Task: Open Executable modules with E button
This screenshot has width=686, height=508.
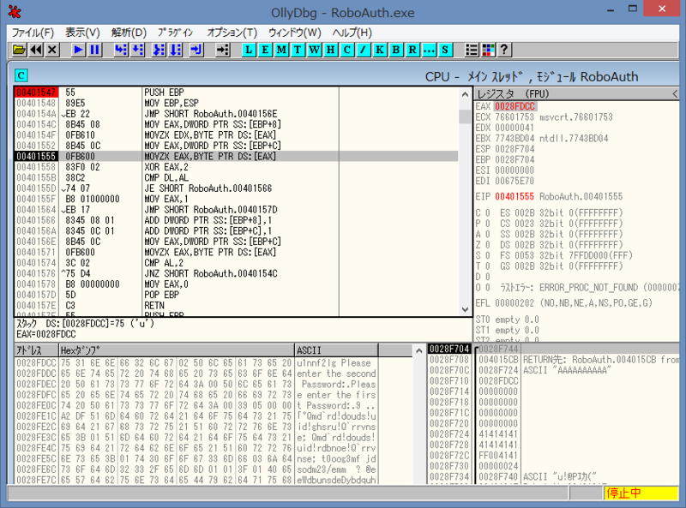Action: coord(265,50)
